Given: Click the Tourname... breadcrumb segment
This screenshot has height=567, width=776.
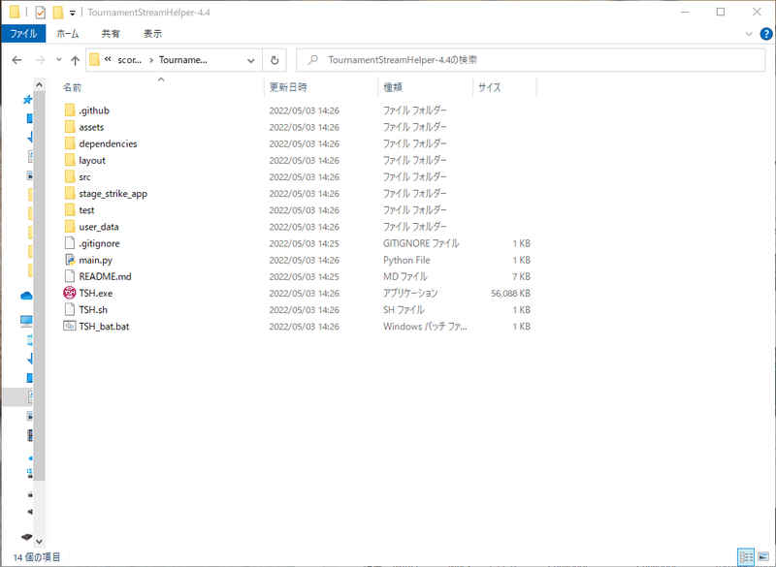Looking at the screenshot, I should click(183, 60).
